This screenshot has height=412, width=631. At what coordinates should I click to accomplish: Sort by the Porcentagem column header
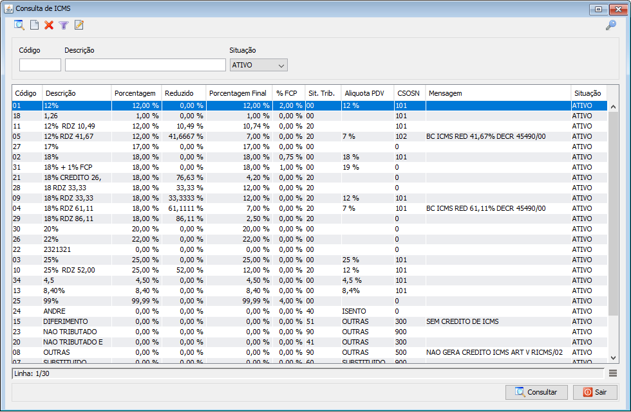click(137, 93)
